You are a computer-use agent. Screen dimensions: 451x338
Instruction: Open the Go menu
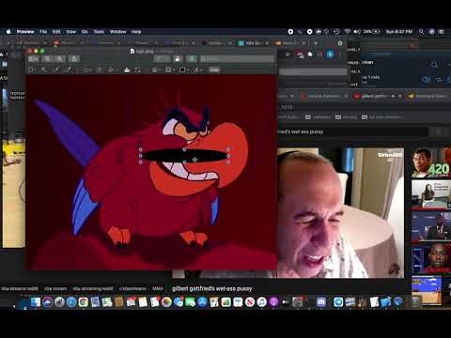click(85, 32)
